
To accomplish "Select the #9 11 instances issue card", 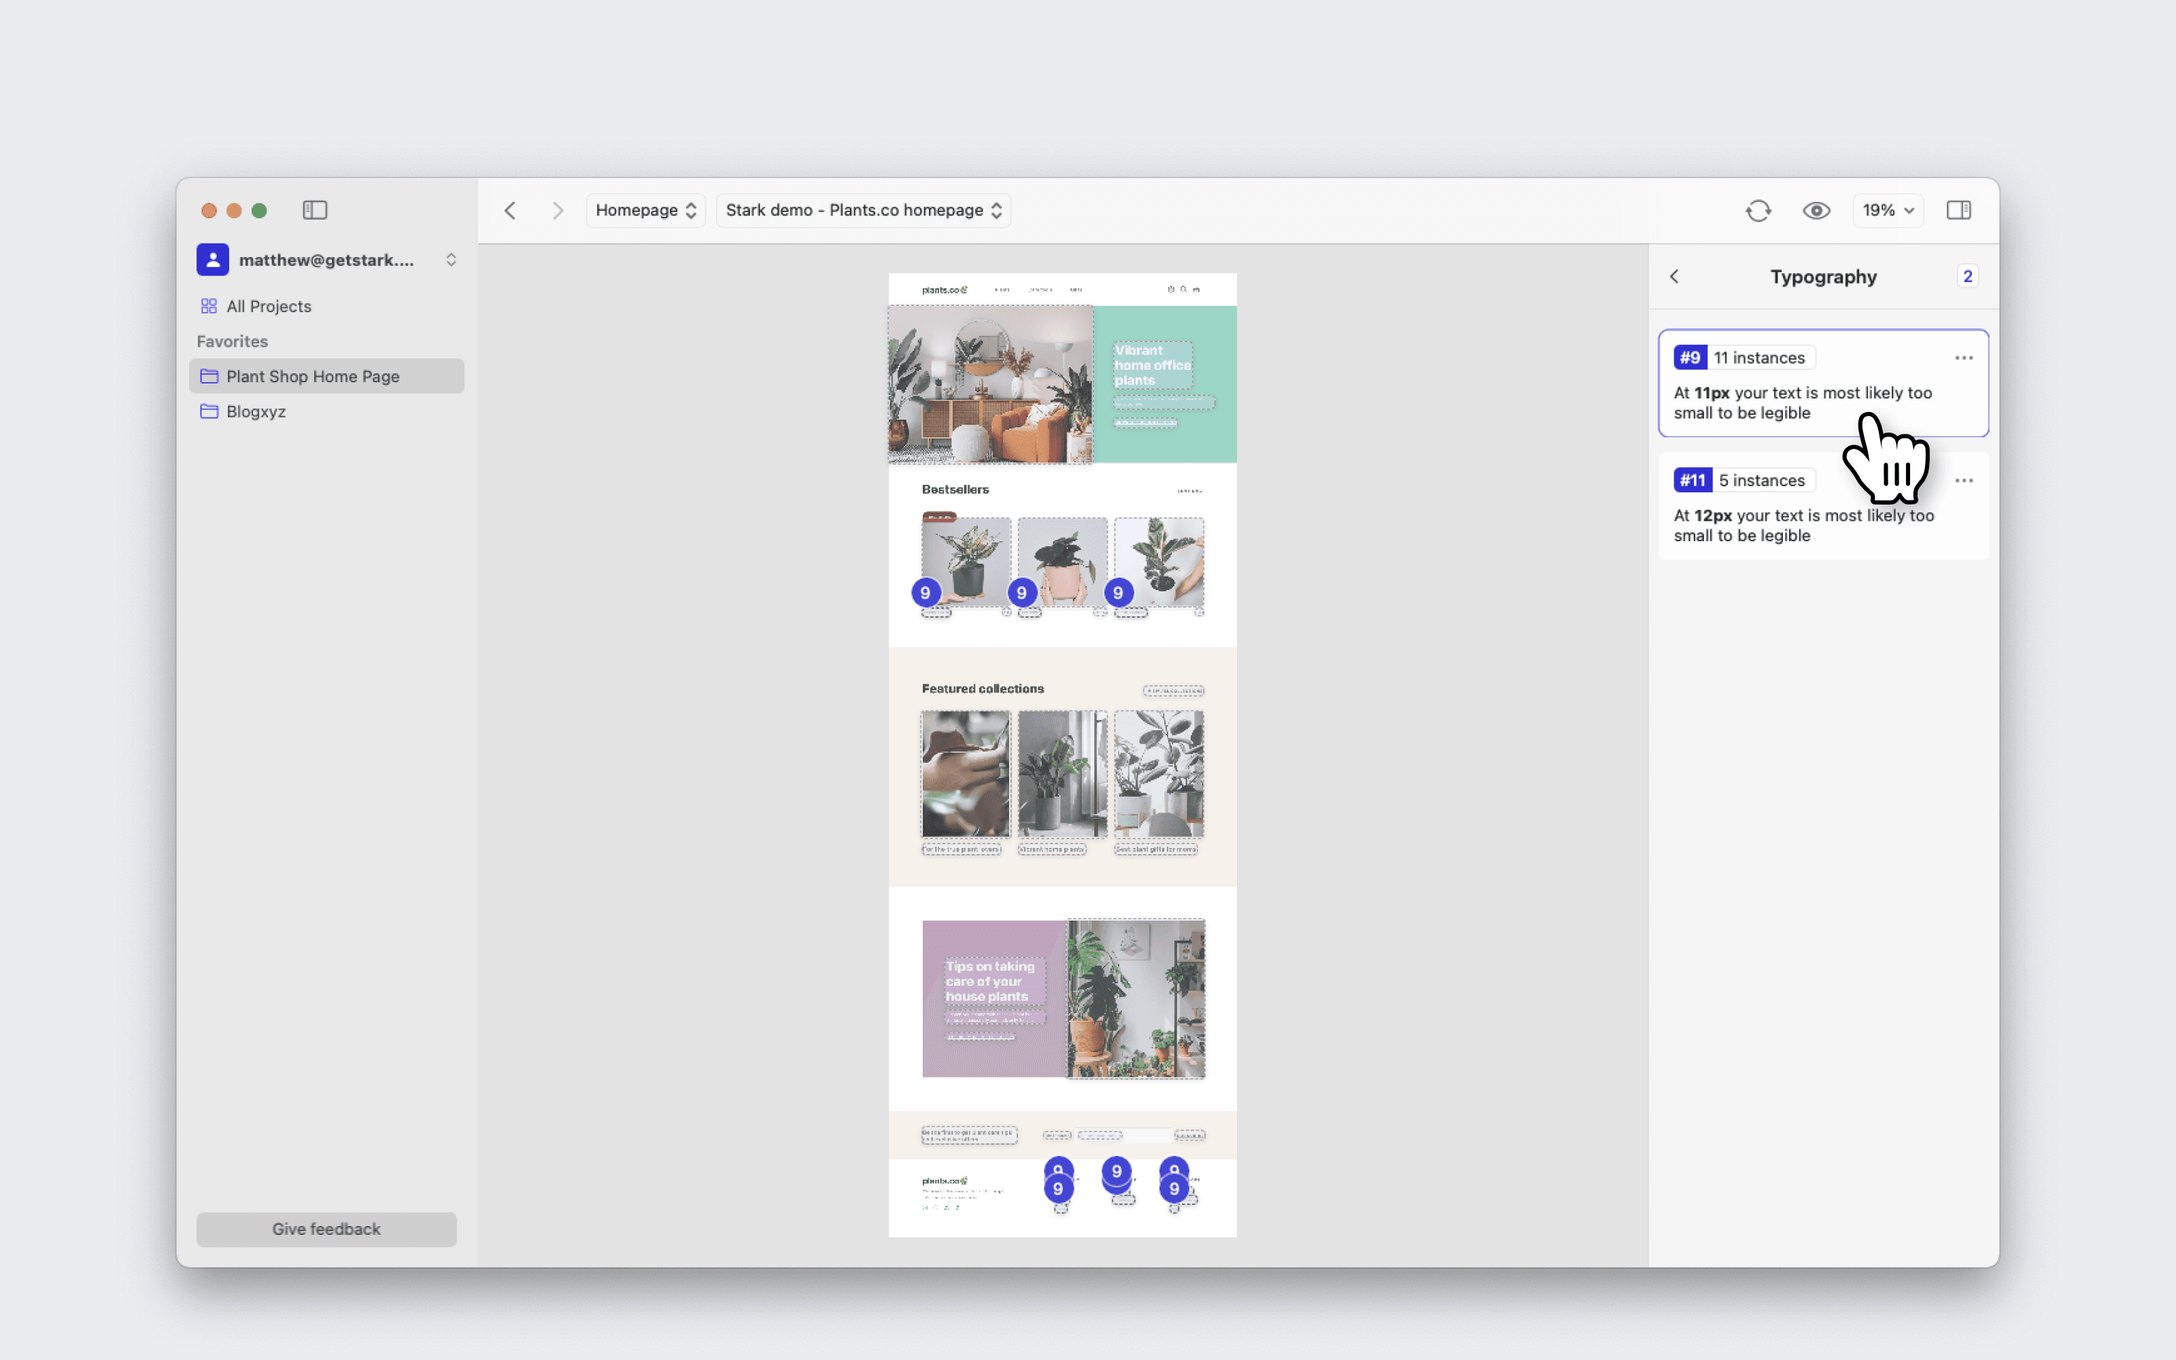I will 1822,383.
